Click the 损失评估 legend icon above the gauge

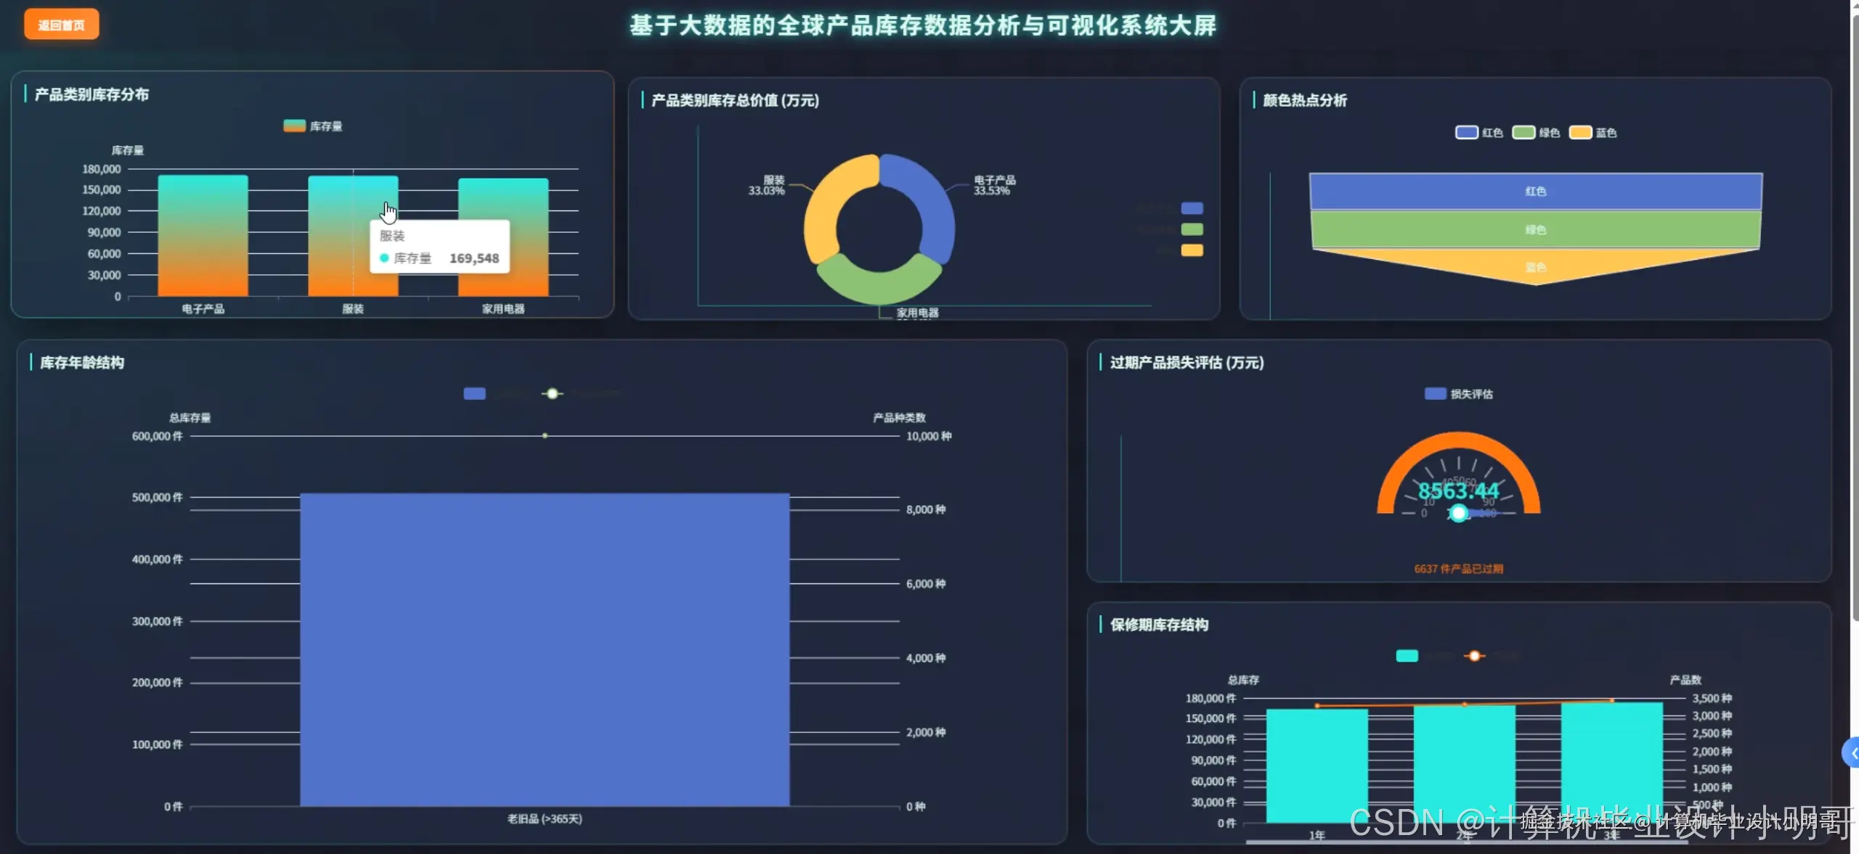pyautogui.click(x=1436, y=393)
